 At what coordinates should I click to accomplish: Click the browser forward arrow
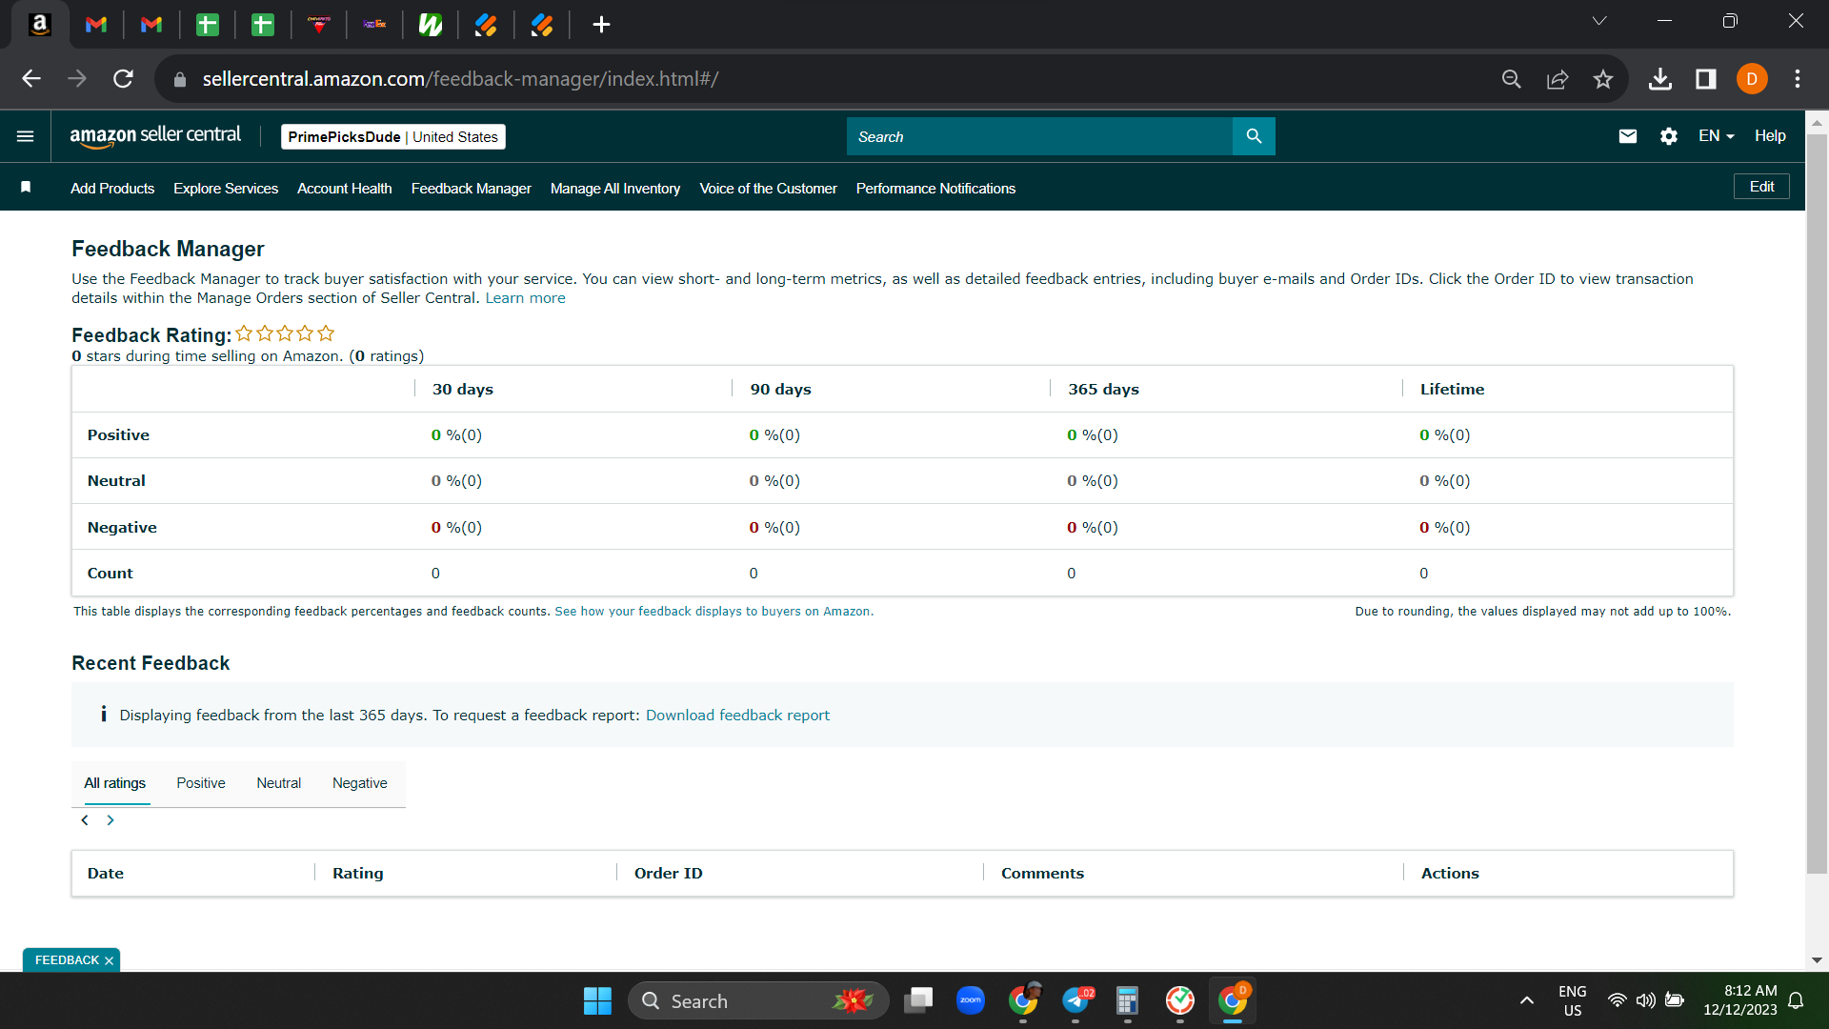(x=77, y=79)
